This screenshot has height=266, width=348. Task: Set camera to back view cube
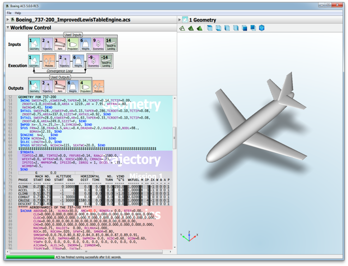click(253, 28)
